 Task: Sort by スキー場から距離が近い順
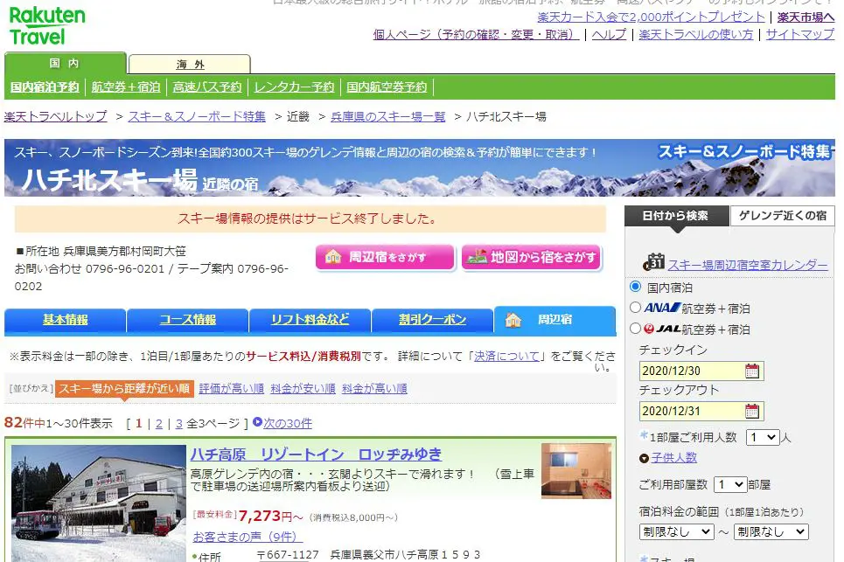pos(124,388)
